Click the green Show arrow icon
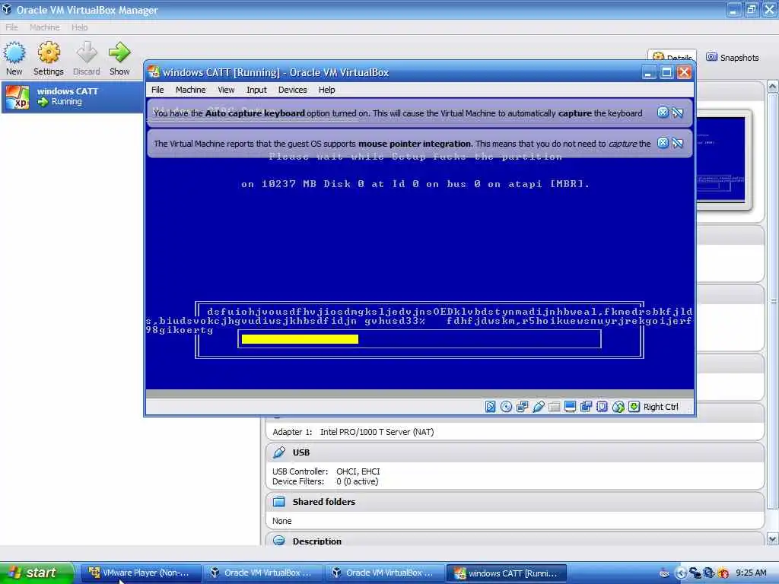Image resolution: width=779 pixels, height=584 pixels. point(119,52)
